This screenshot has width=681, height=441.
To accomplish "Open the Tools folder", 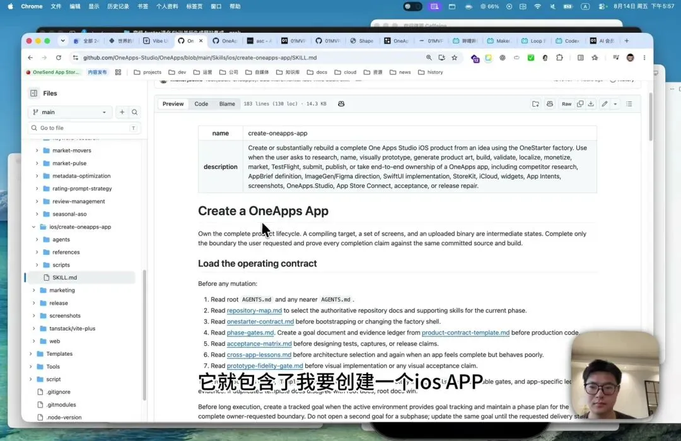I will [x=53, y=367].
